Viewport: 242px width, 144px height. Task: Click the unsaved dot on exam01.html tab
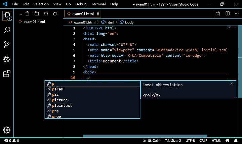tap(98, 14)
